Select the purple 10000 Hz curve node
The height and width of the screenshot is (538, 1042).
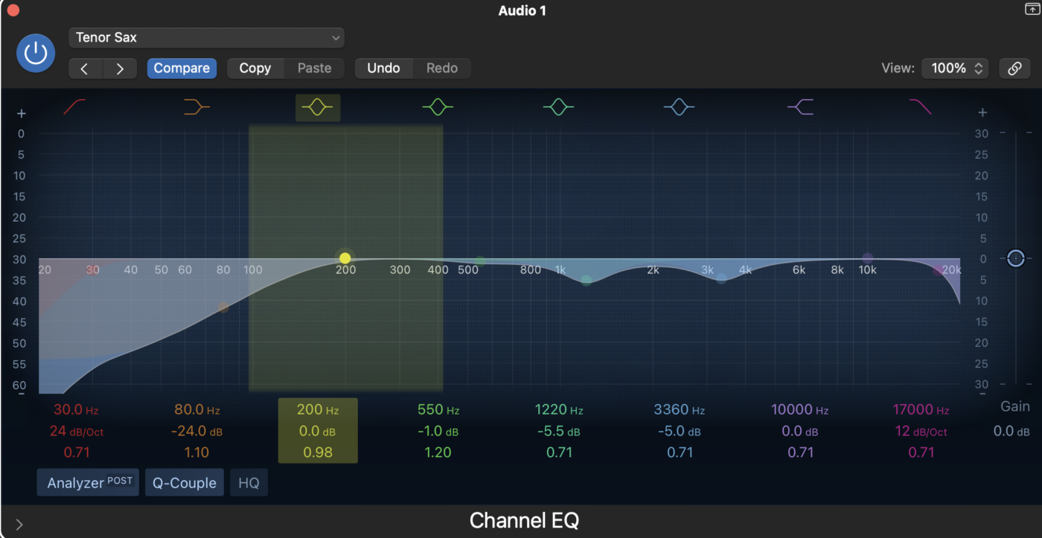(x=867, y=258)
